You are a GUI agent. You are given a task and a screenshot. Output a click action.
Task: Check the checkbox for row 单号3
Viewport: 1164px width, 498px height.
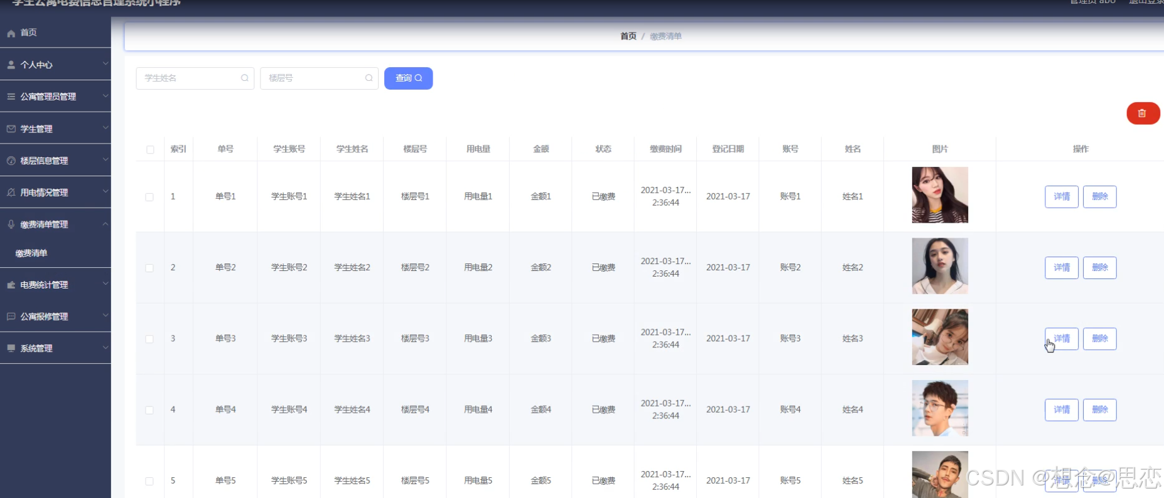(149, 339)
